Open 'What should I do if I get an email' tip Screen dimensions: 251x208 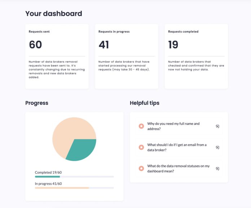pos(179,147)
